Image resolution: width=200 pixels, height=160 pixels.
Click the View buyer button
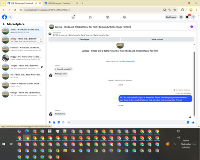click(84, 39)
